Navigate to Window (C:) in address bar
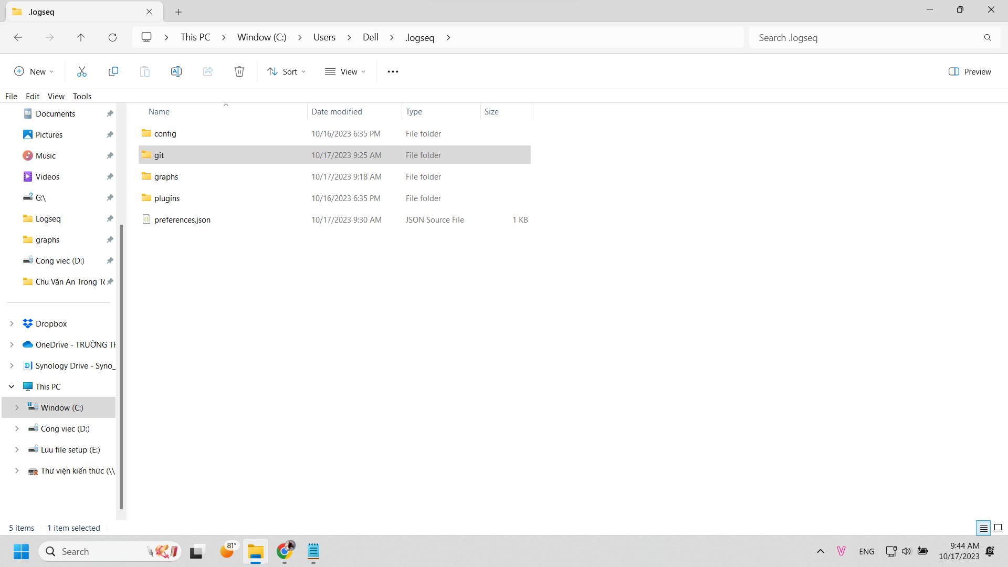 tap(262, 37)
